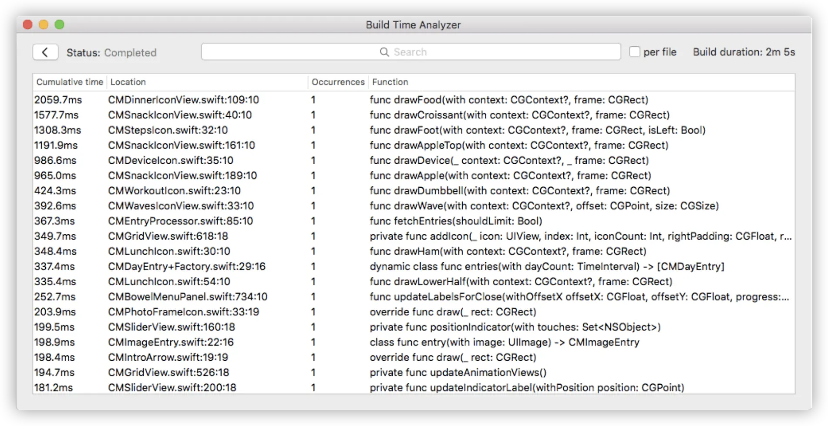
Task: Click the yellow minimize window button
Action: (44, 24)
